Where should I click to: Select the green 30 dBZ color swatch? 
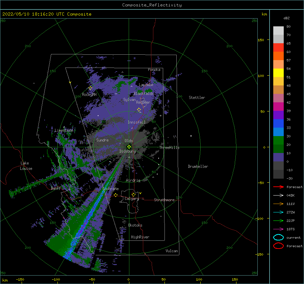(x=278, y=140)
